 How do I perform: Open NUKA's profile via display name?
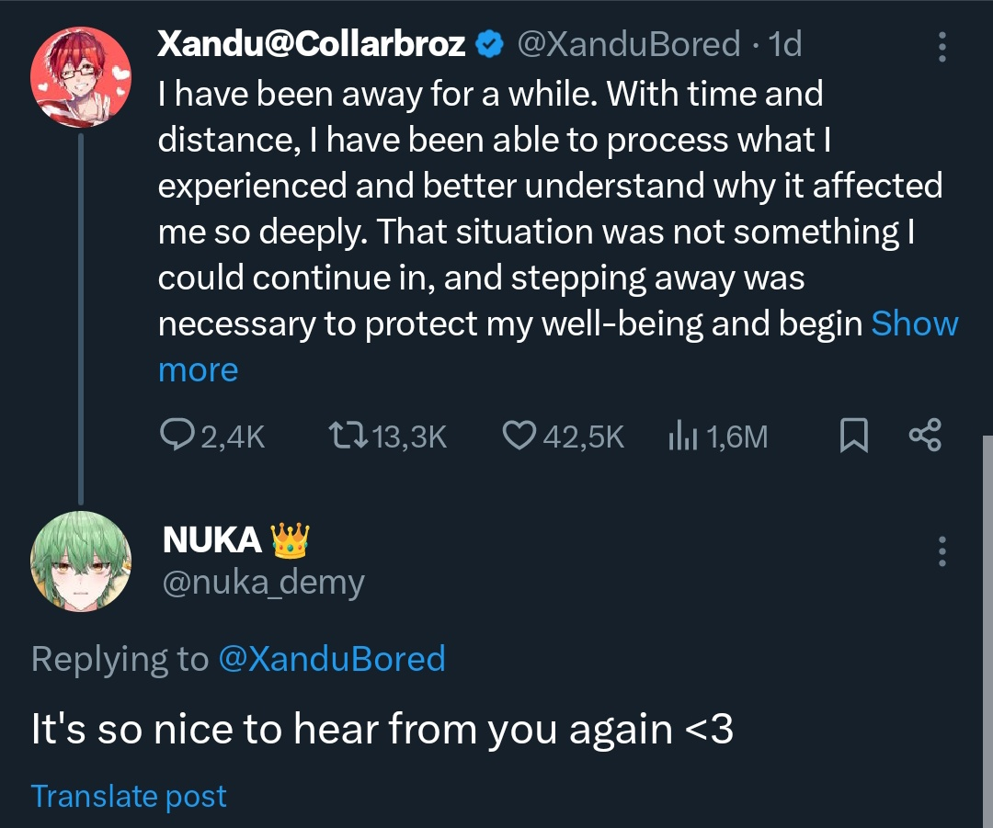[212, 540]
